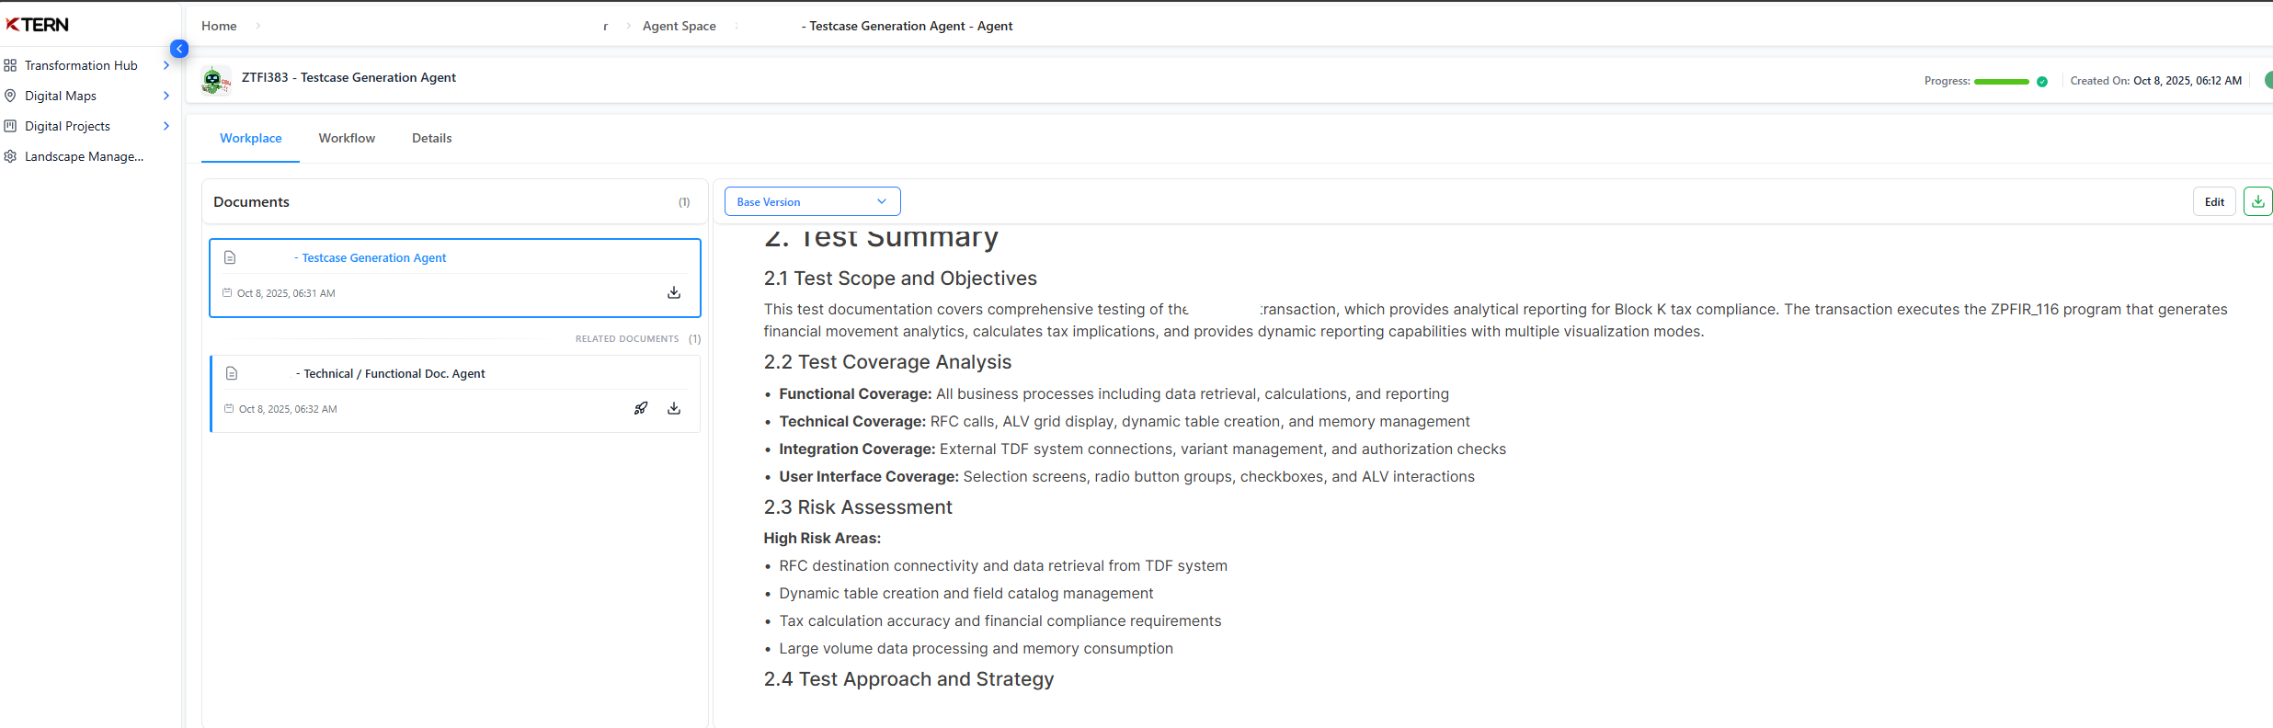The image size is (2273, 728).
Task: Click the agent robot avatar icon
Action: (x=214, y=80)
